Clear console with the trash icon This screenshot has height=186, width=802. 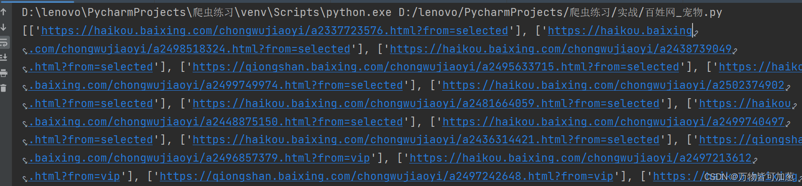4,88
